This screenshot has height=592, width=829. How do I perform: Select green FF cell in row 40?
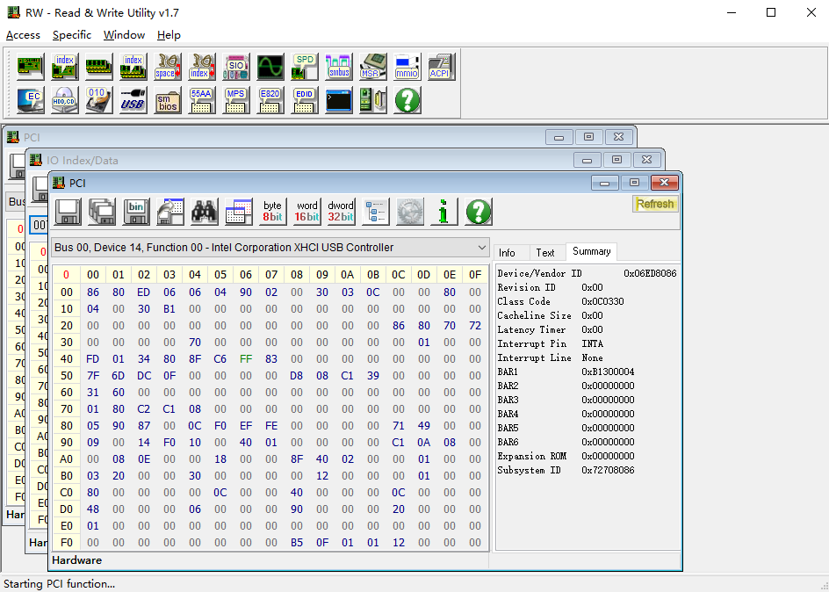click(246, 359)
